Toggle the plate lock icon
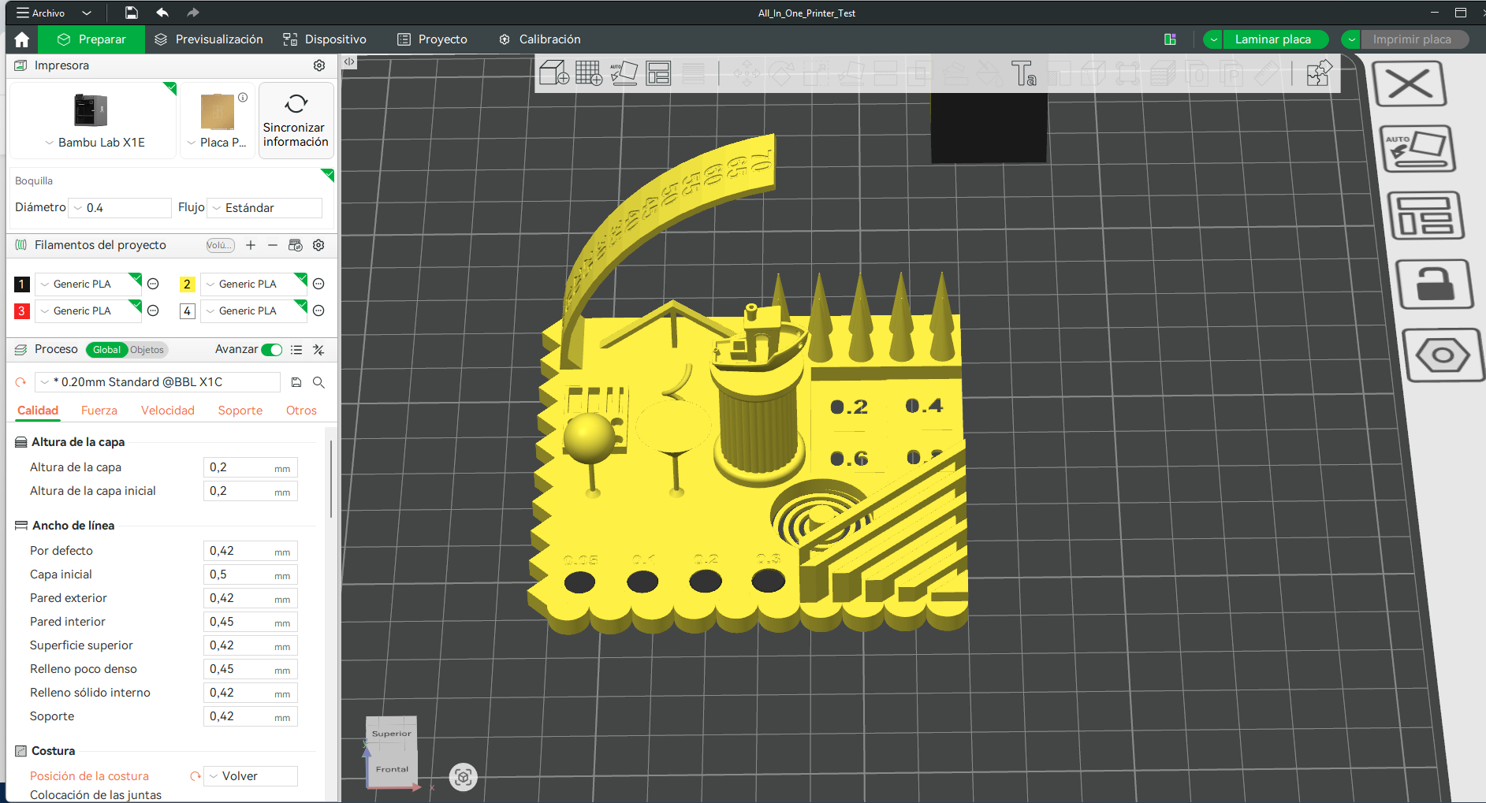1486x803 pixels. (x=1434, y=284)
